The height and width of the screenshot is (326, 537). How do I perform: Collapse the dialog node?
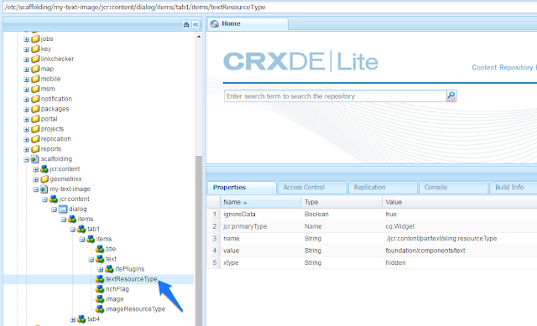coord(54,210)
